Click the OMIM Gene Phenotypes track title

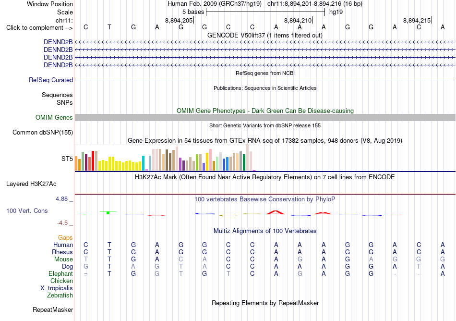[265, 111]
